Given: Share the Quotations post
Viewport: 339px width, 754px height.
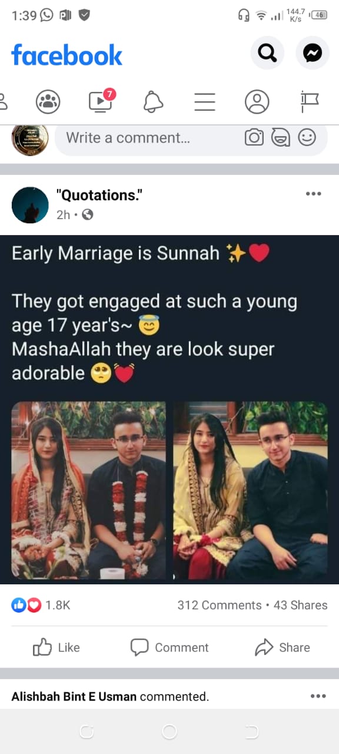Looking at the screenshot, I should tap(282, 647).
